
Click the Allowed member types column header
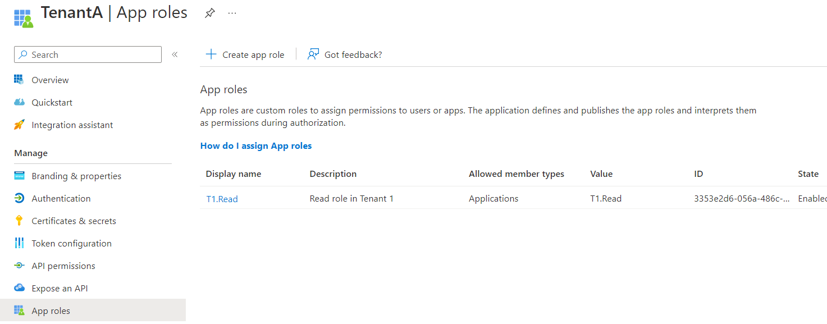point(517,174)
